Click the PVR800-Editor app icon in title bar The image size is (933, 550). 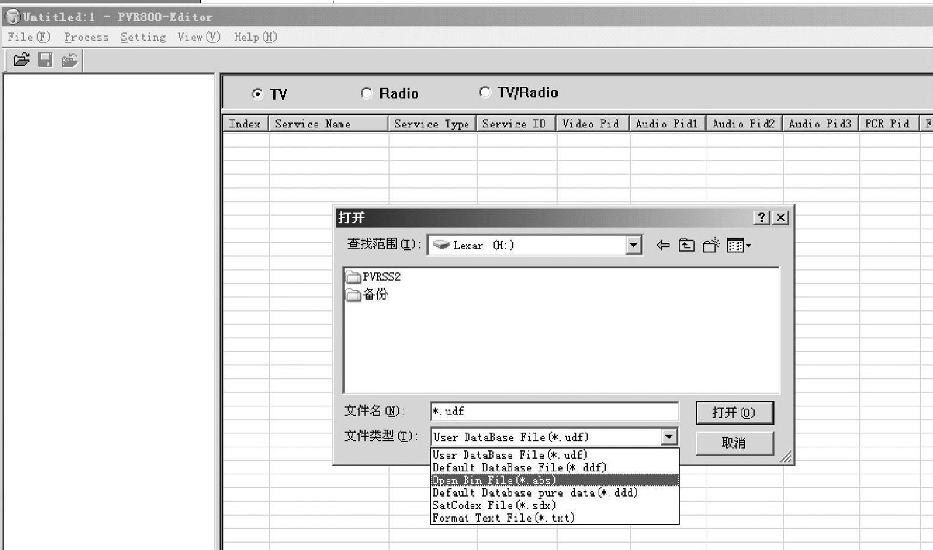click(x=13, y=17)
